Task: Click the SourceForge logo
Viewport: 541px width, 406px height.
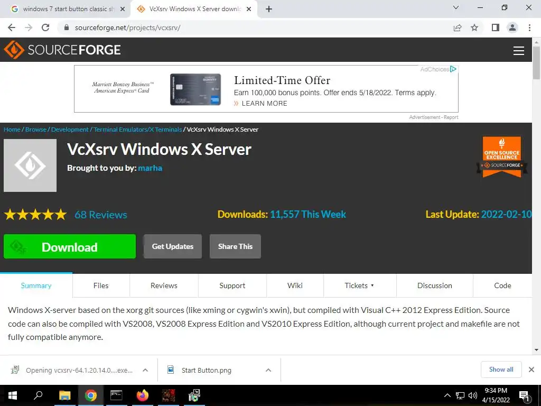Action: [x=62, y=50]
